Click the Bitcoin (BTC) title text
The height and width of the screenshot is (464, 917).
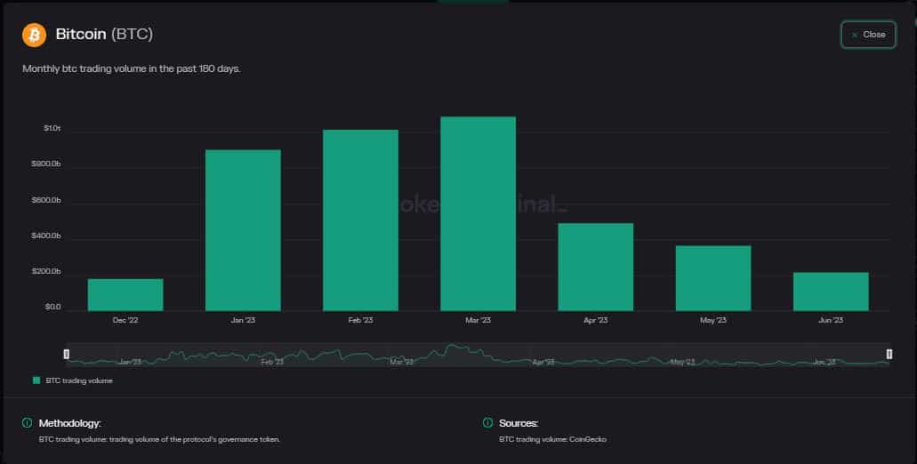coord(105,35)
